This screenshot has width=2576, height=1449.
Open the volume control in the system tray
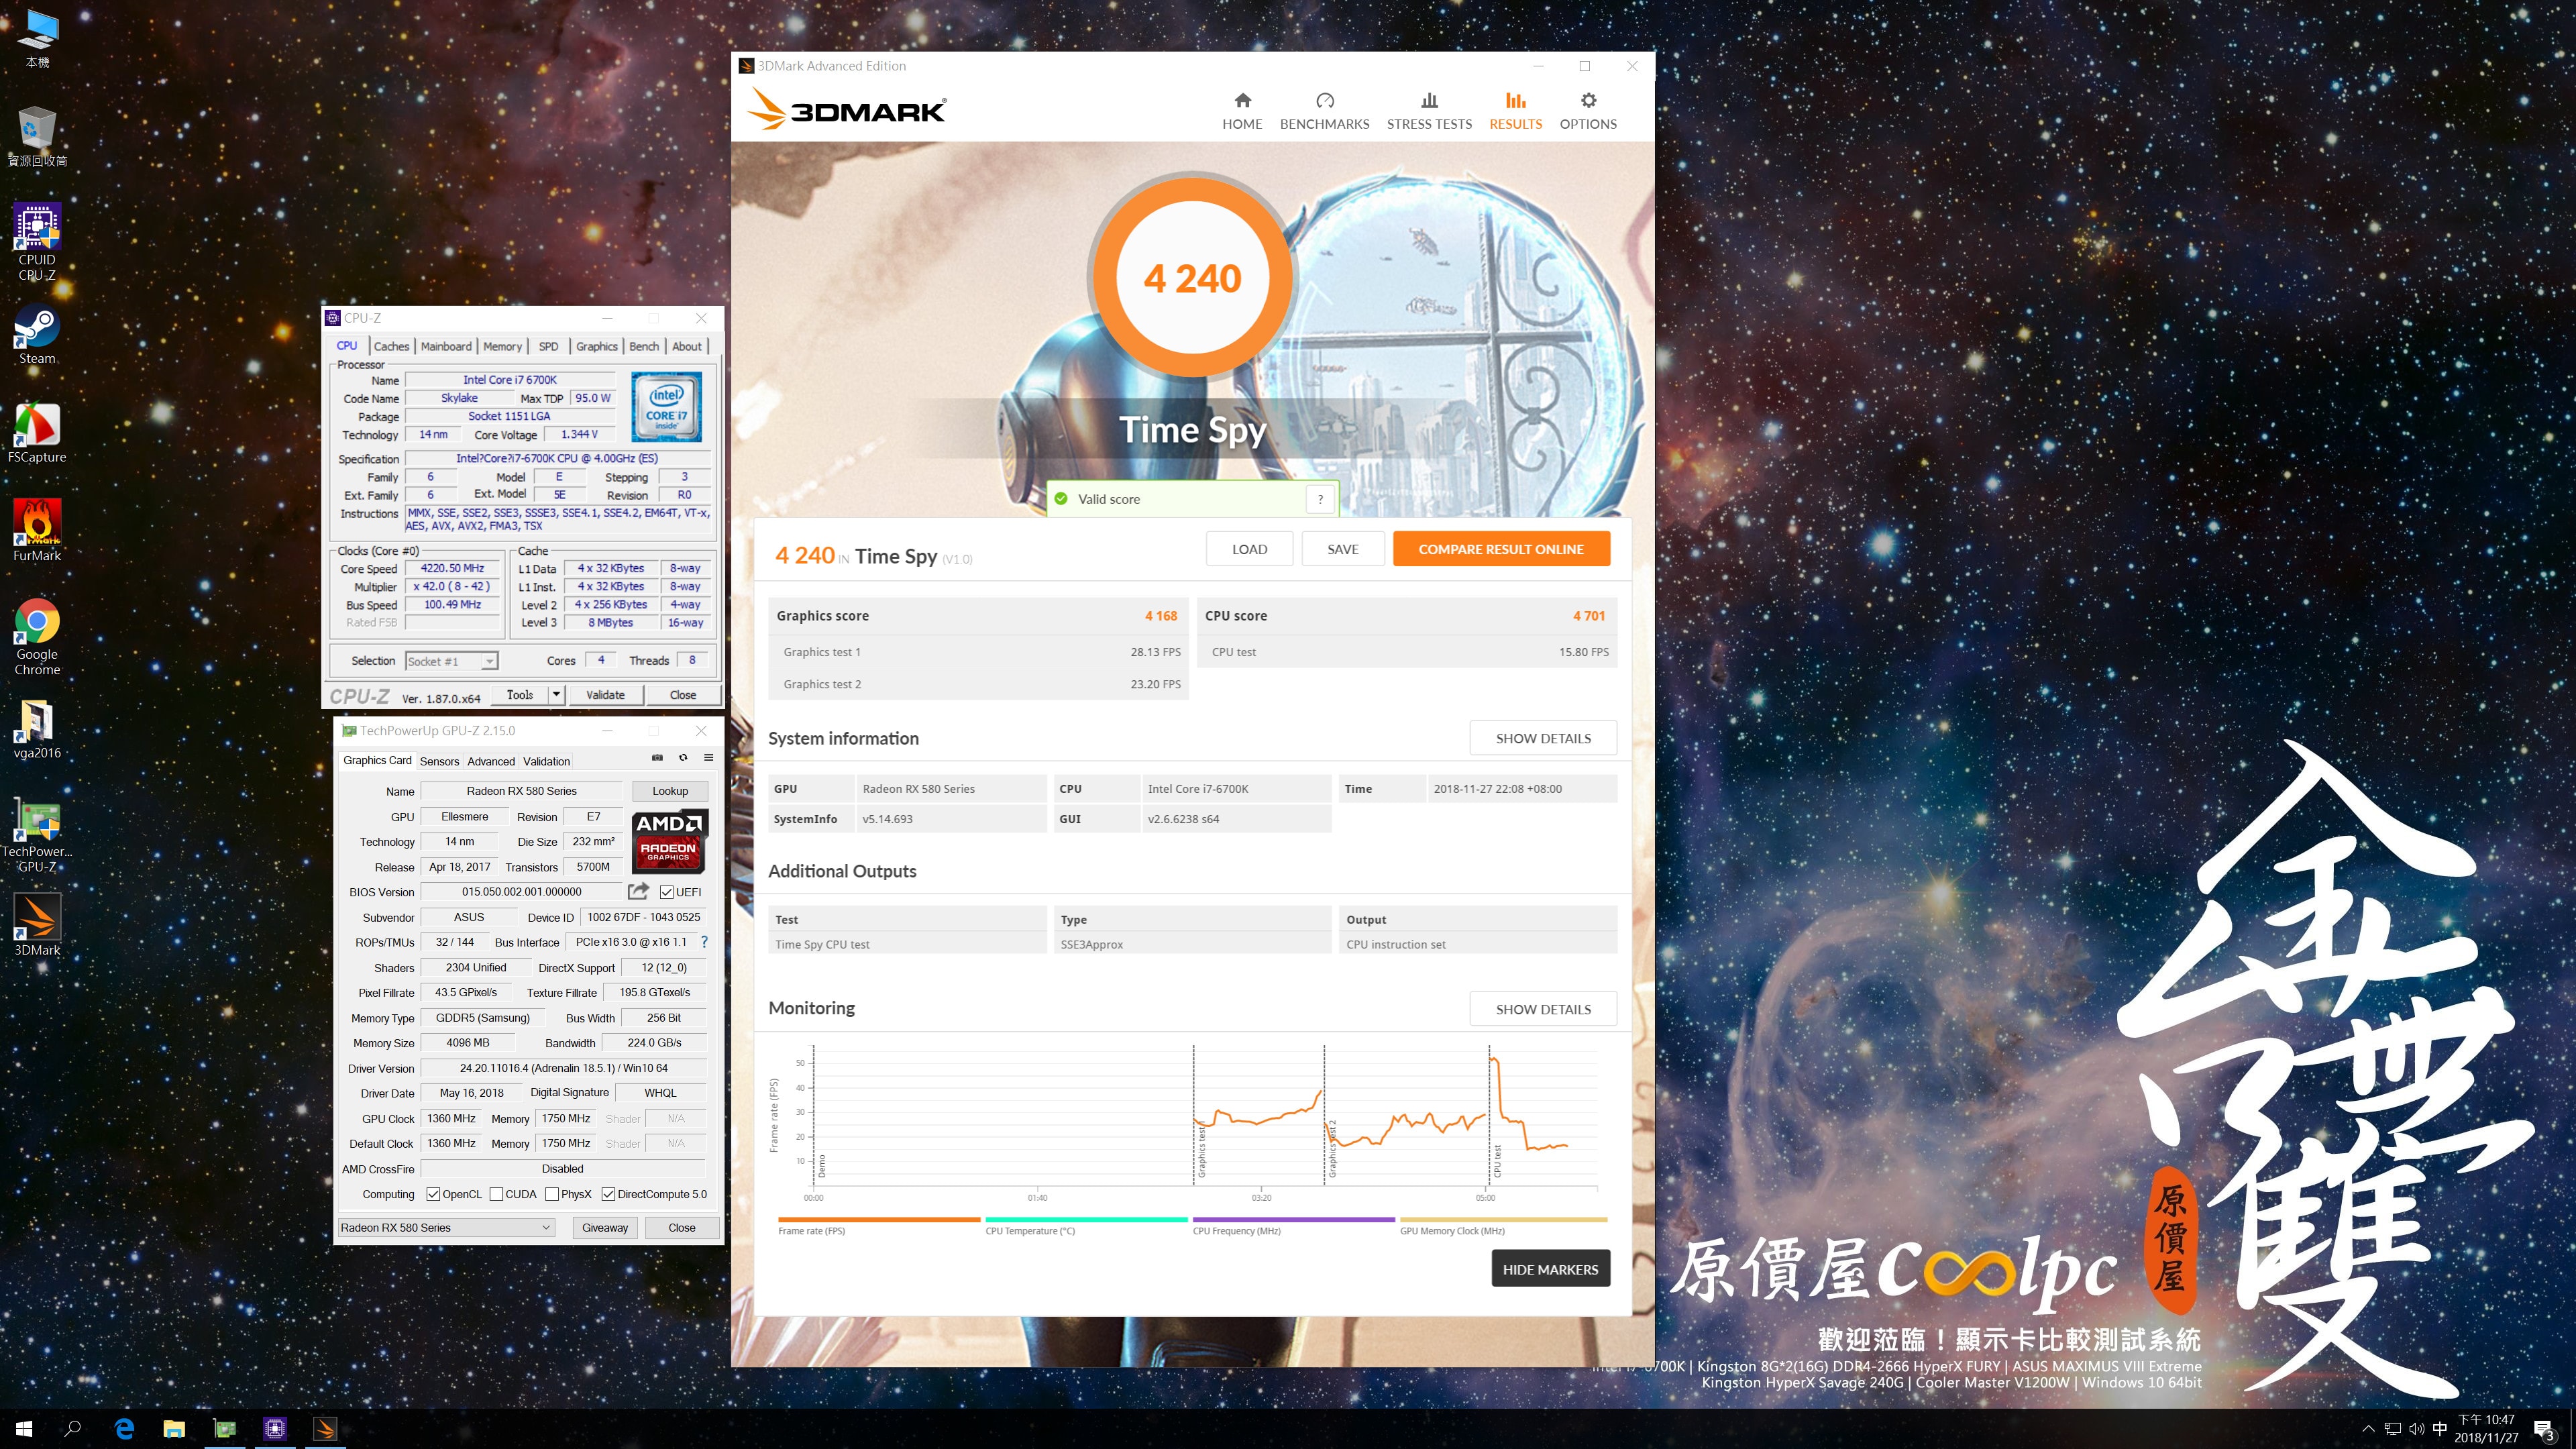point(2415,1428)
